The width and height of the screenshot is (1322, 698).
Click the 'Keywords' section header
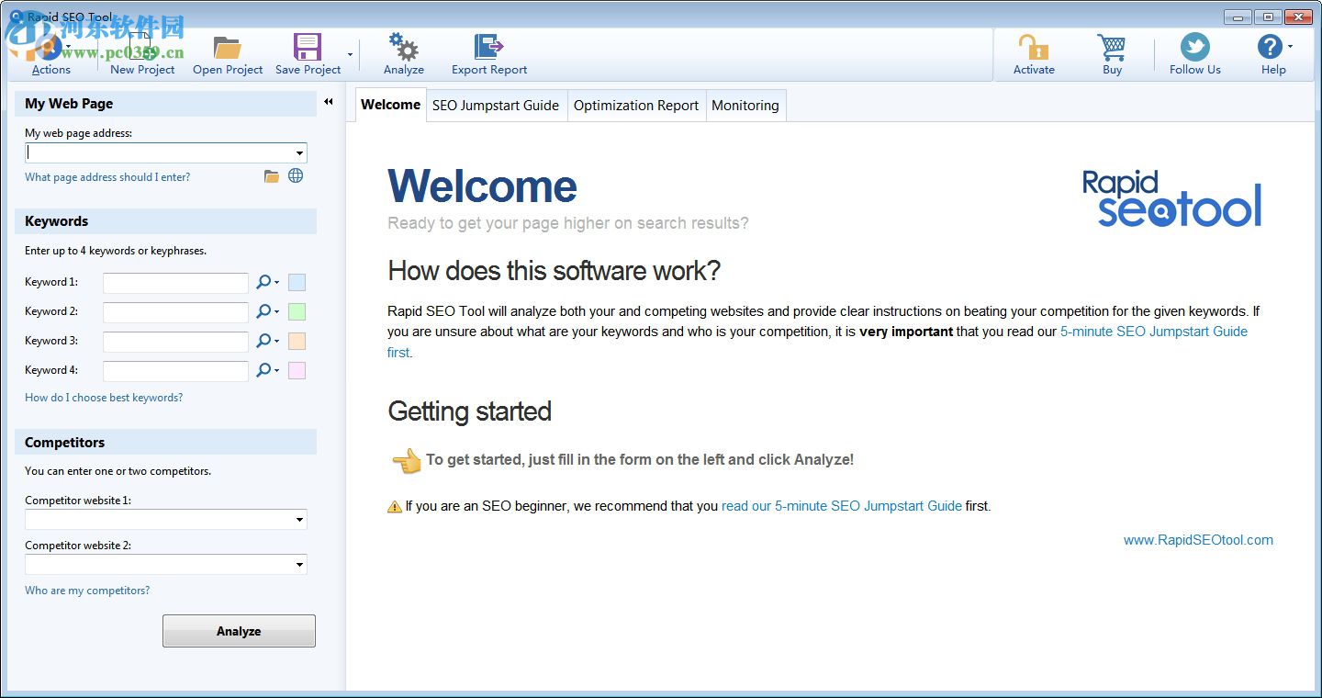(165, 221)
